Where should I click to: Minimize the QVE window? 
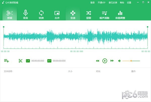[138, 2]
